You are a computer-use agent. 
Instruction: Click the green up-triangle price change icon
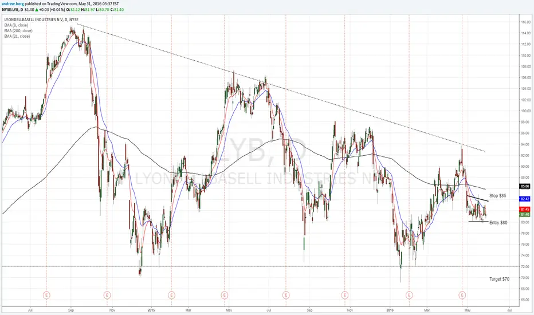coord(36,10)
